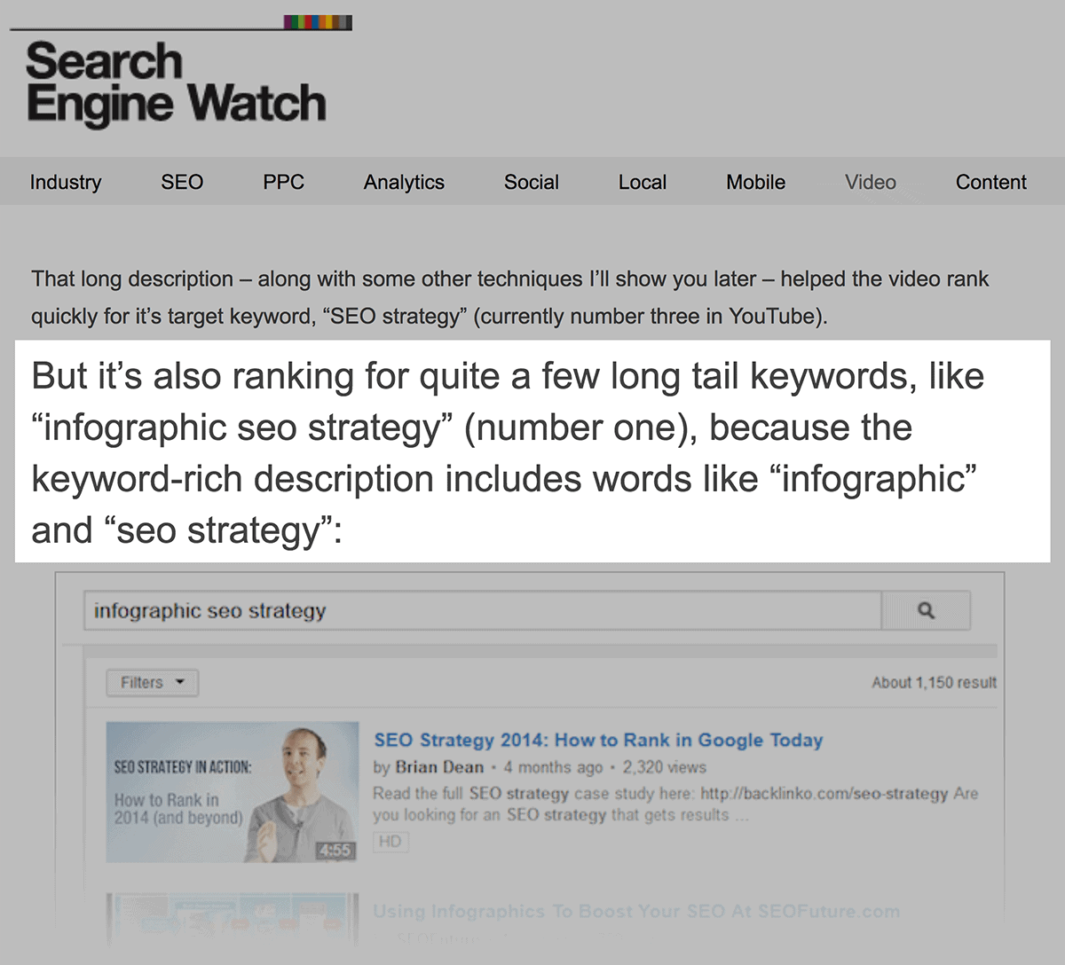Click the 'About 1,150 result' count text
Image resolution: width=1065 pixels, height=965 pixels.
(x=934, y=682)
